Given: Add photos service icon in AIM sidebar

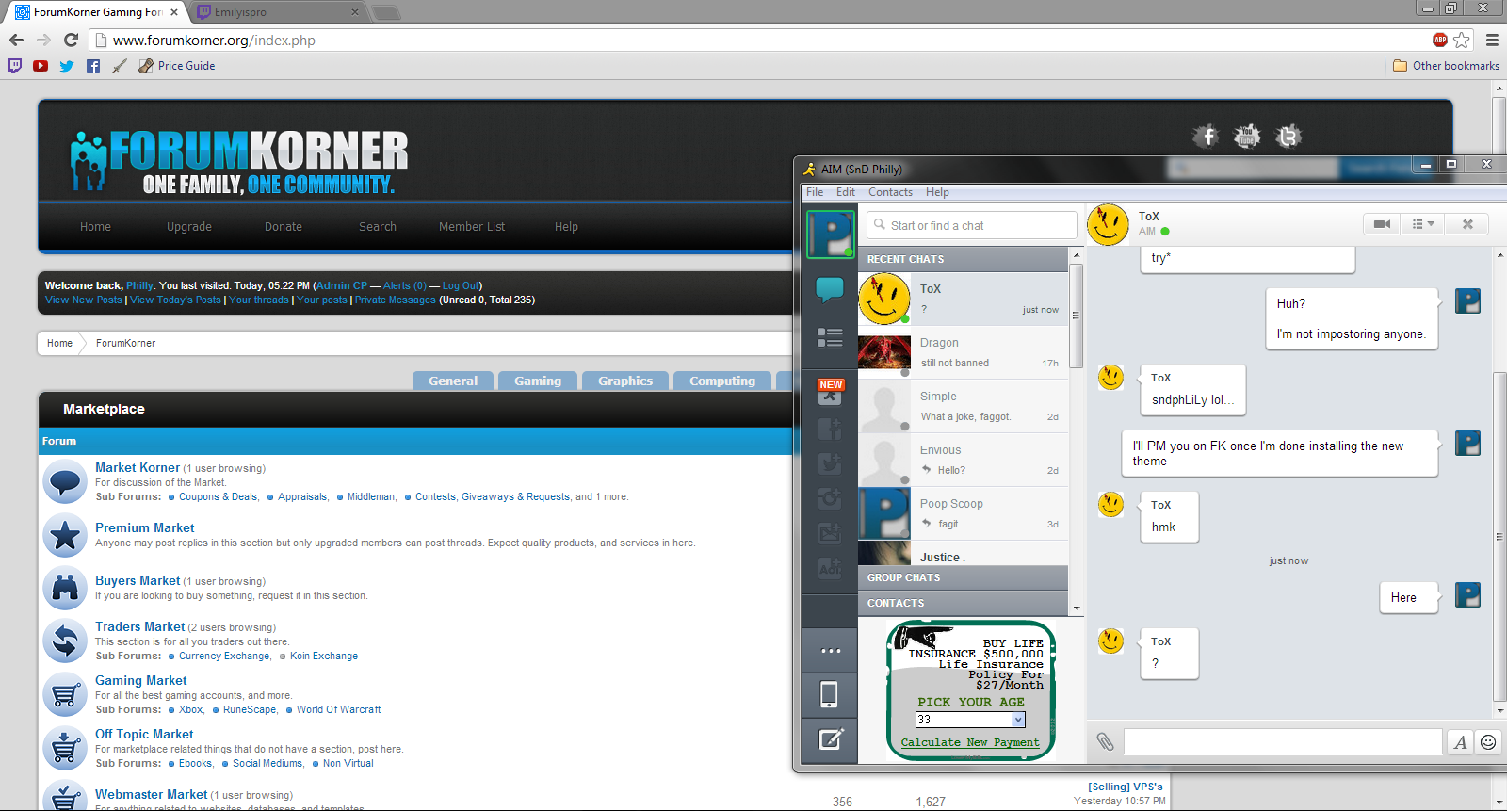Looking at the screenshot, I should click(830, 533).
